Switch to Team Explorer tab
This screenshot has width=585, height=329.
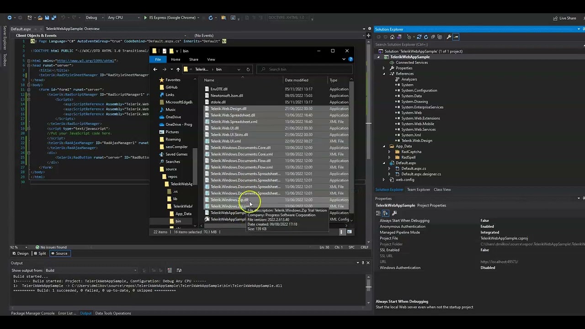pos(419,190)
